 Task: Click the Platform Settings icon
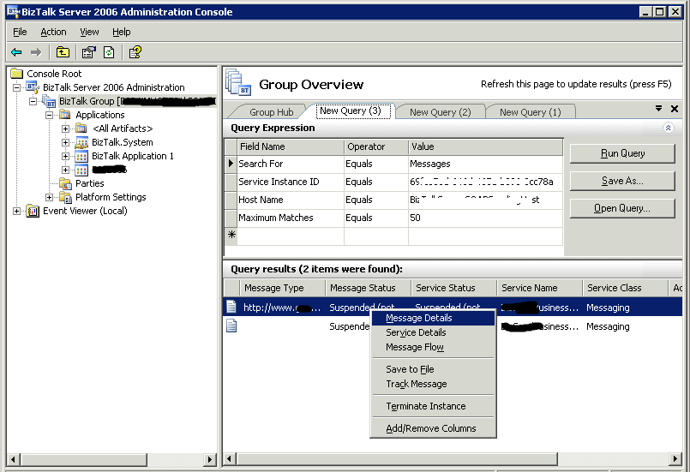(65, 198)
